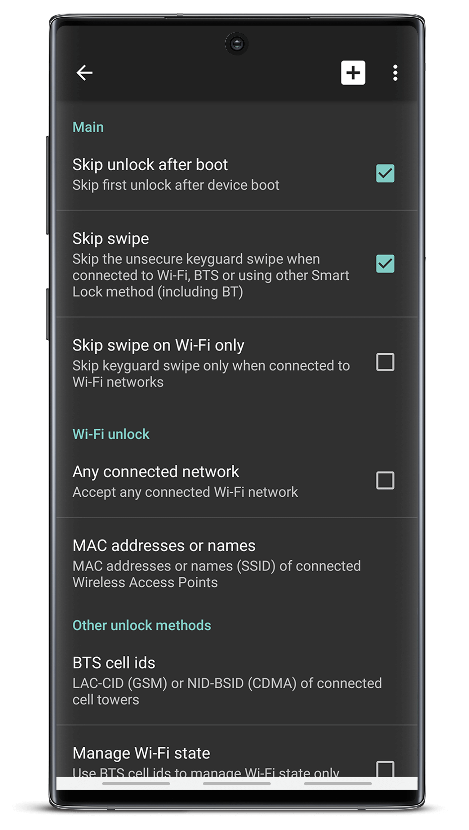Tap the back arrow icon
The image size is (469, 830).
[x=84, y=73]
